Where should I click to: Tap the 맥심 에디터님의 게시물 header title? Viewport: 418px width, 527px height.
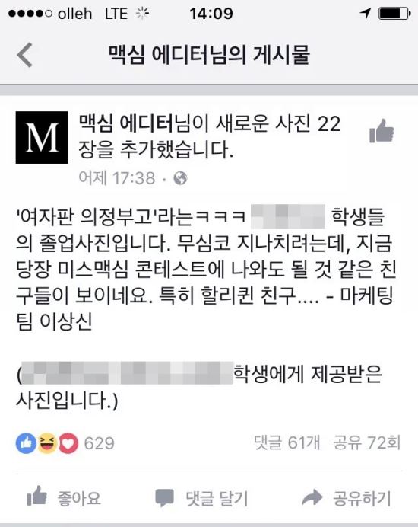click(209, 54)
